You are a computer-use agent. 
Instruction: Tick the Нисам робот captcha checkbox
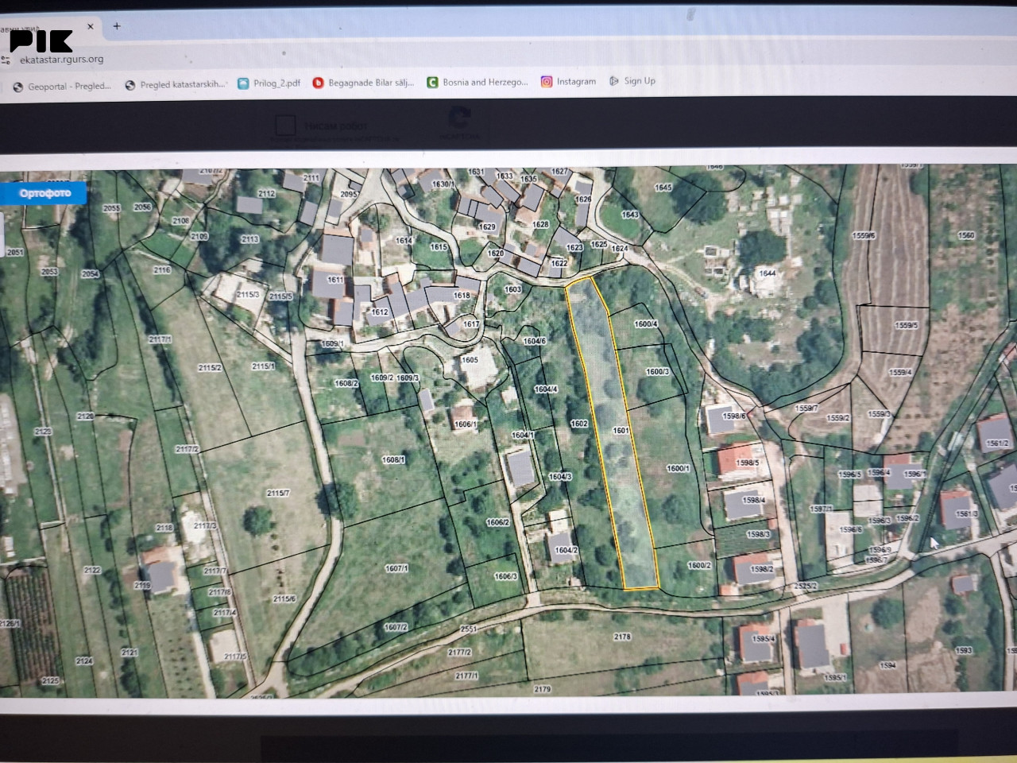(285, 125)
